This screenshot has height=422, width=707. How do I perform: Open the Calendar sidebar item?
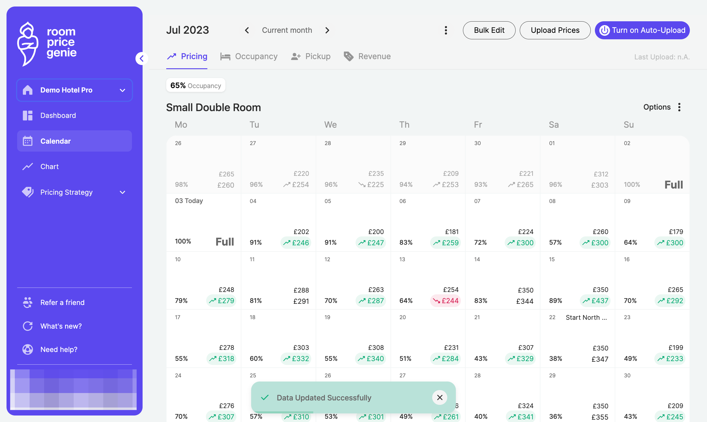(x=74, y=141)
